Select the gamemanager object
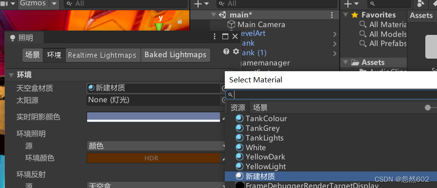 pos(266,63)
